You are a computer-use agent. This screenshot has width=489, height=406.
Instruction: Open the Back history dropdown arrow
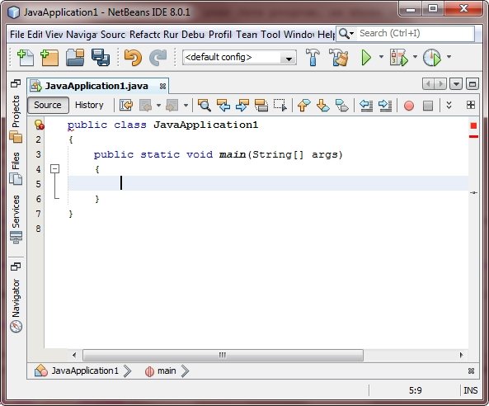158,105
